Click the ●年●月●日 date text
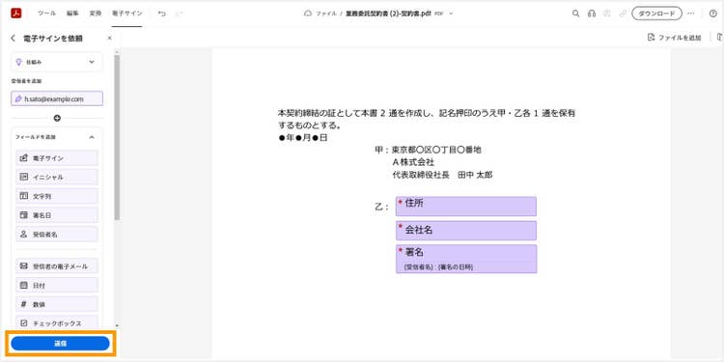The height and width of the screenshot is (362, 724). (303, 138)
